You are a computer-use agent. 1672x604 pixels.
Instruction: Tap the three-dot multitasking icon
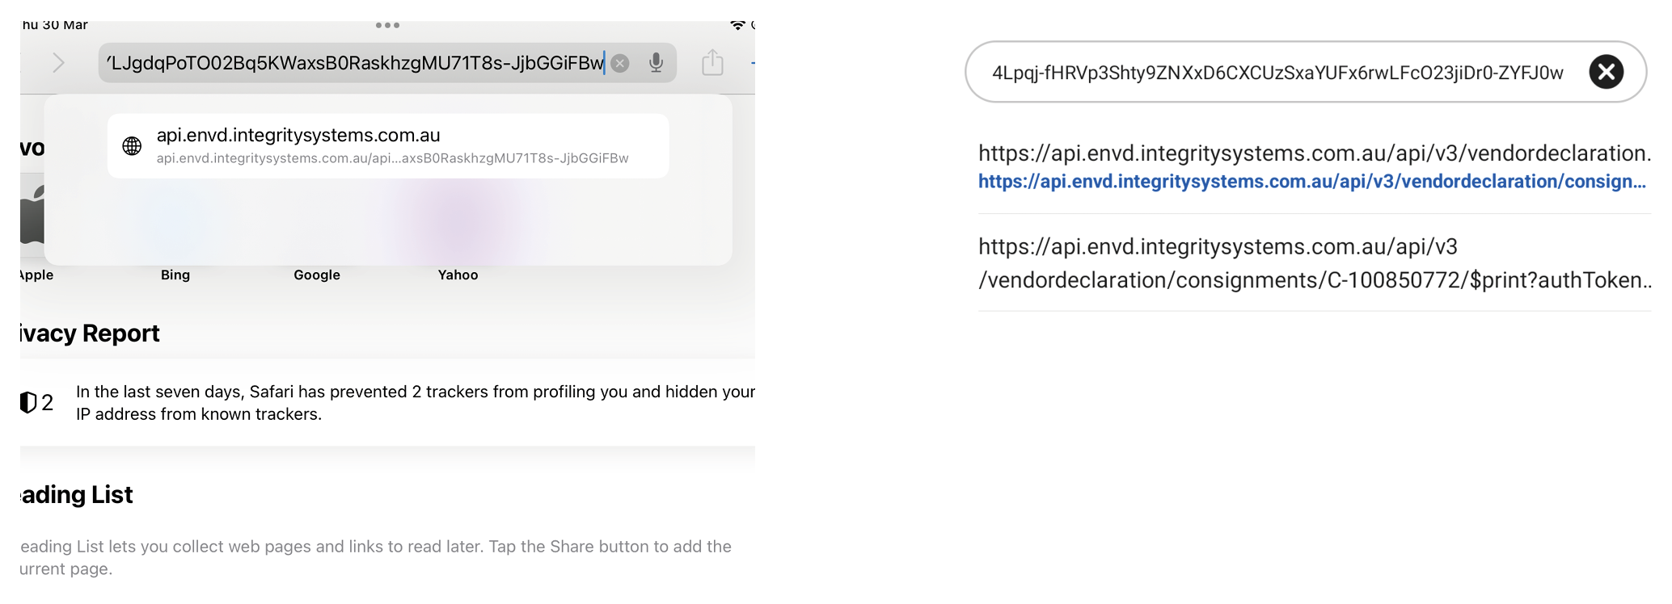coord(387,26)
